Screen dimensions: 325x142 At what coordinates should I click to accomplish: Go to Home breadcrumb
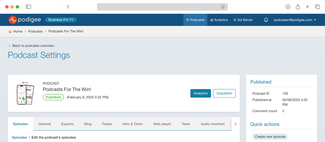(x=15, y=31)
